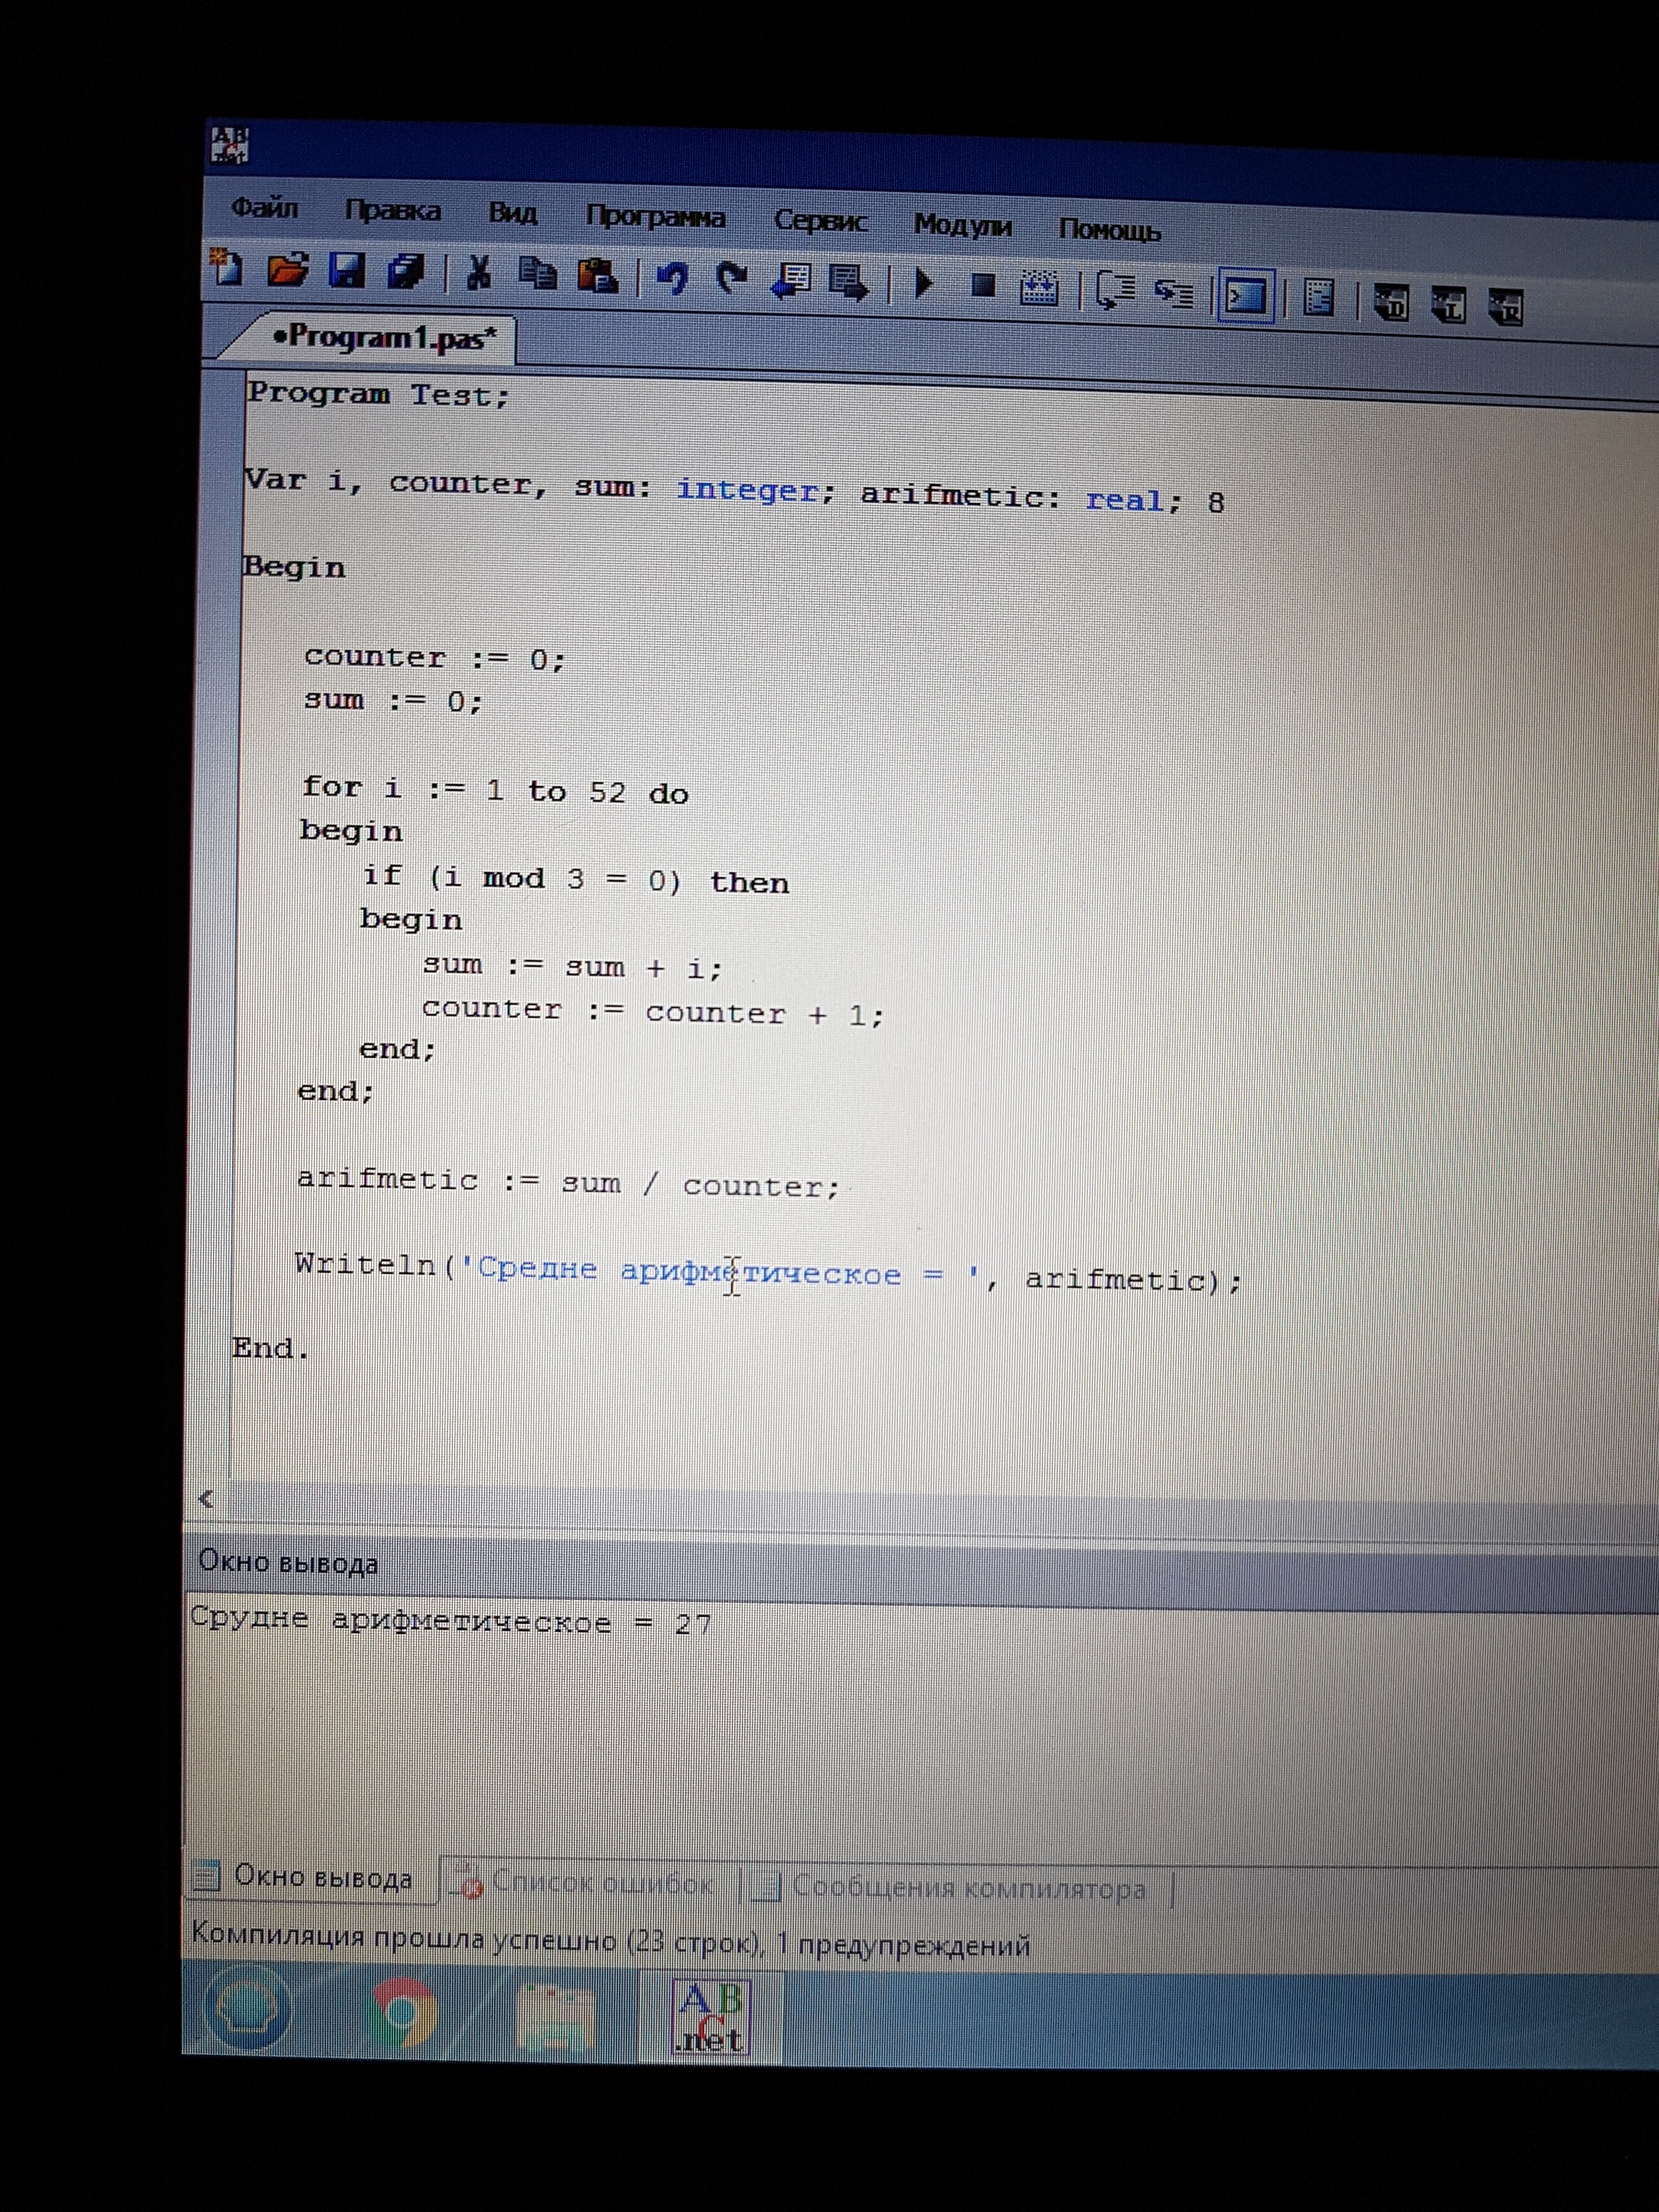Open Chrome from the taskbar
1659x2212 pixels.
tap(404, 2012)
